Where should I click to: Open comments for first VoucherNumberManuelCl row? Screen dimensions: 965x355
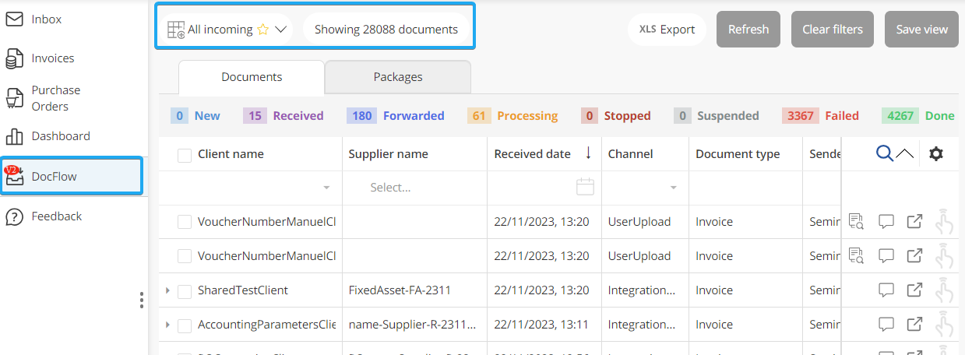pos(886,222)
